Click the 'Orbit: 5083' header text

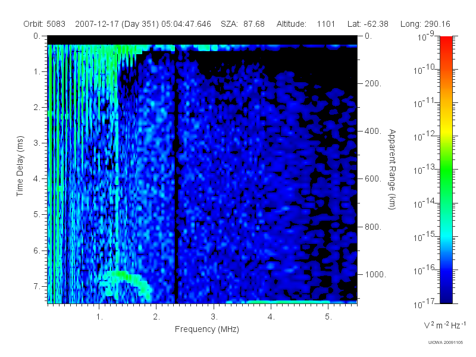[44, 24]
